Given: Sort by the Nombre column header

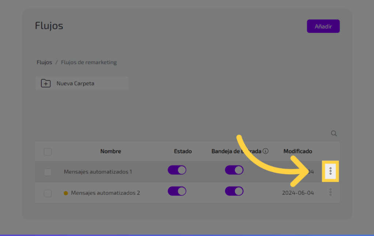Looking at the screenshot, I should 111,151.
